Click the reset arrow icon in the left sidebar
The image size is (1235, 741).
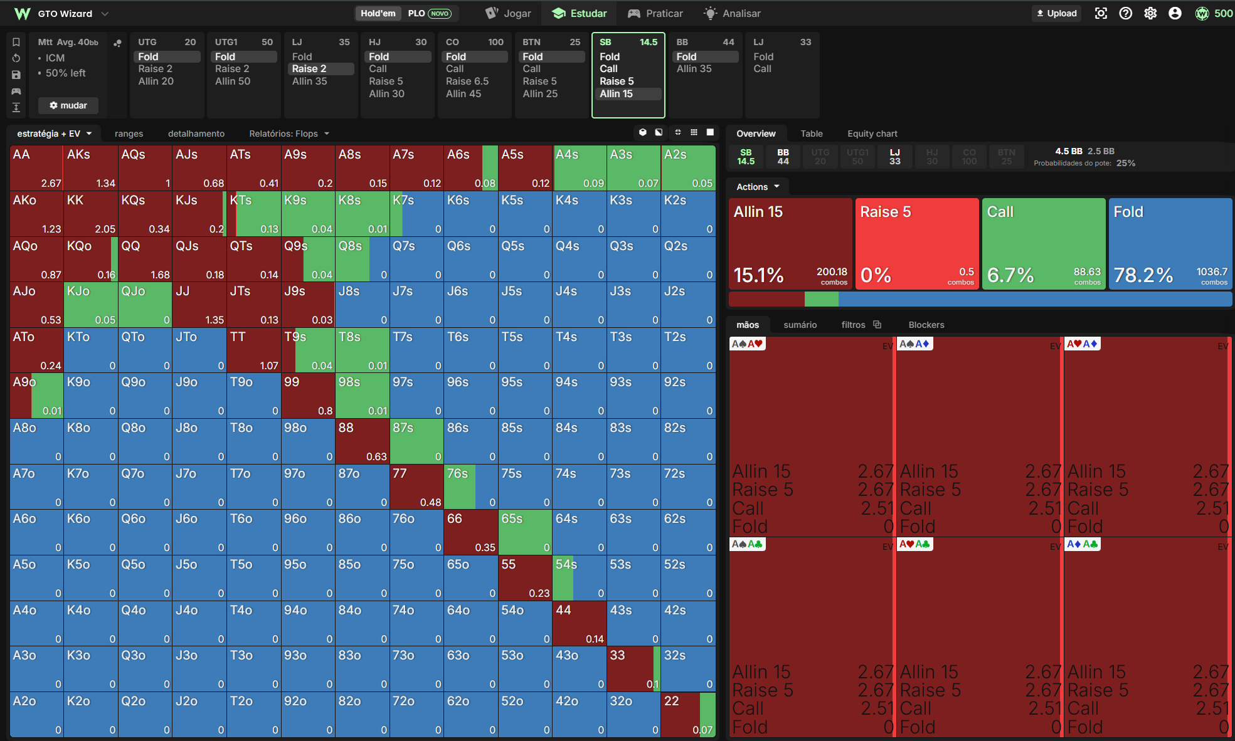coord(16,58)
